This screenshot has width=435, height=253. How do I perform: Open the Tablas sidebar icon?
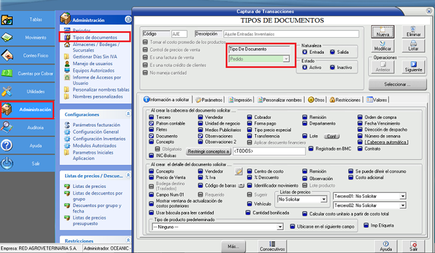7,20
